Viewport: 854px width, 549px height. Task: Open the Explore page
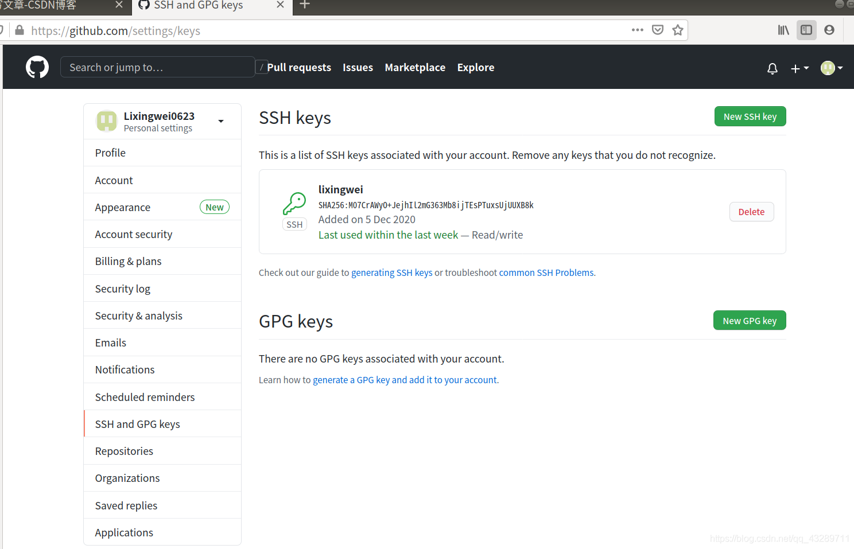[476, 67]
